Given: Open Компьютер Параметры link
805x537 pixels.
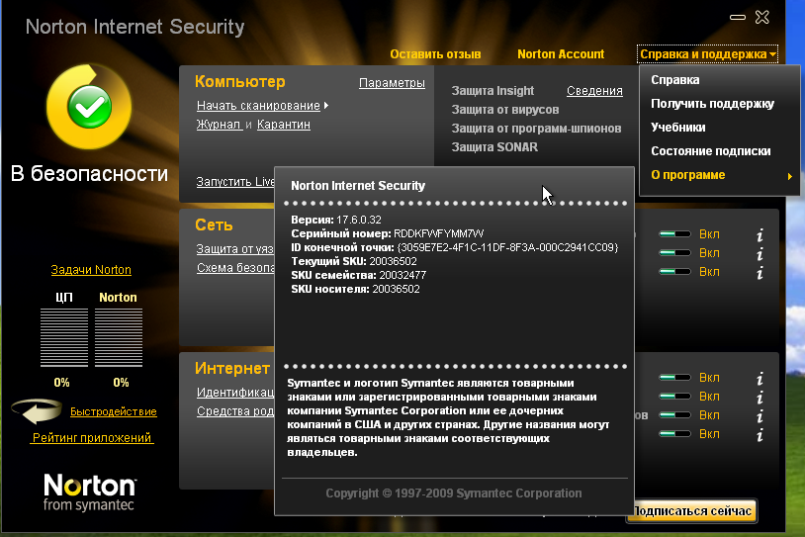Looking at the screenshot, I should tap(392, 83).
